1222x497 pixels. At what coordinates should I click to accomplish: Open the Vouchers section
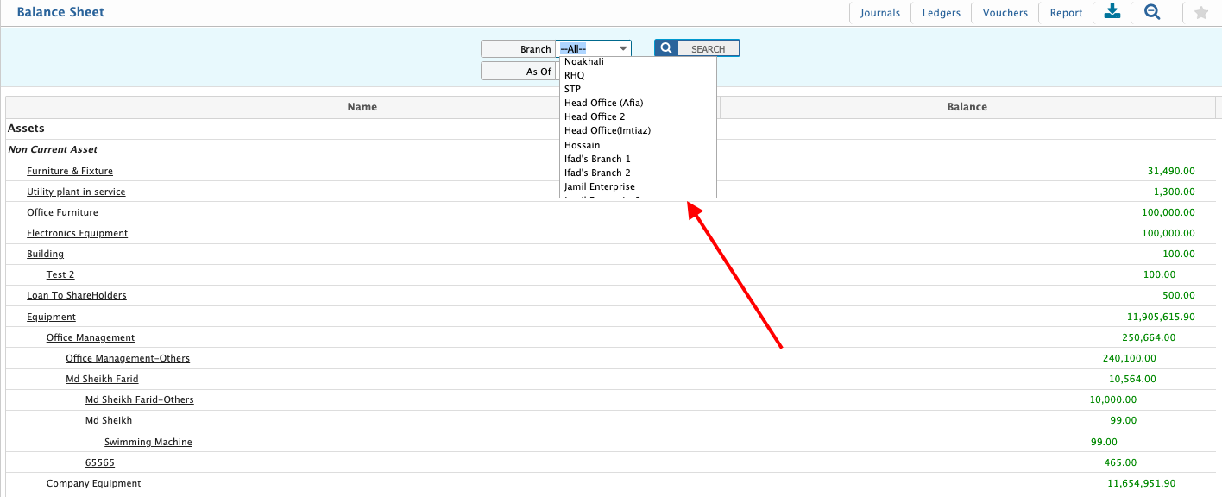(1005, 12)
